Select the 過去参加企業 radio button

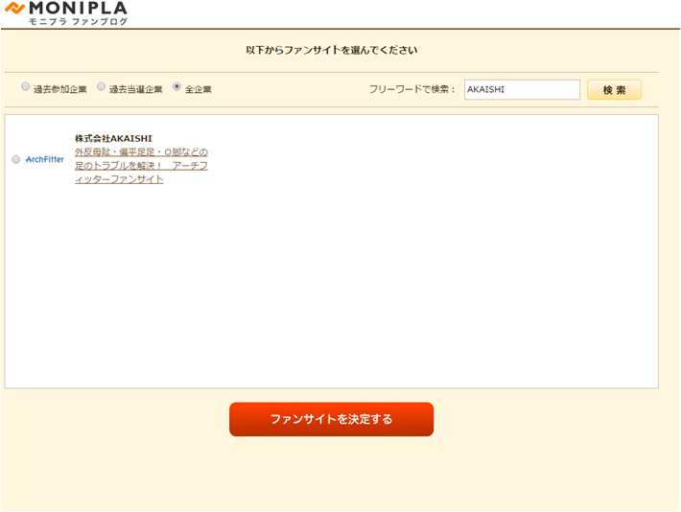[x=26, y=86]
